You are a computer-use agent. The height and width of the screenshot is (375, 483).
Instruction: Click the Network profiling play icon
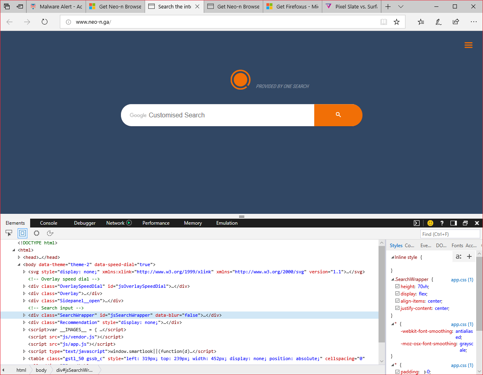pyautogui.click(x=129, y=223)
